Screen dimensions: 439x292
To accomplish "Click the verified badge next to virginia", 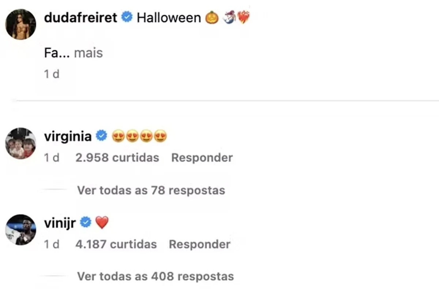I will (x=101, y=137).
